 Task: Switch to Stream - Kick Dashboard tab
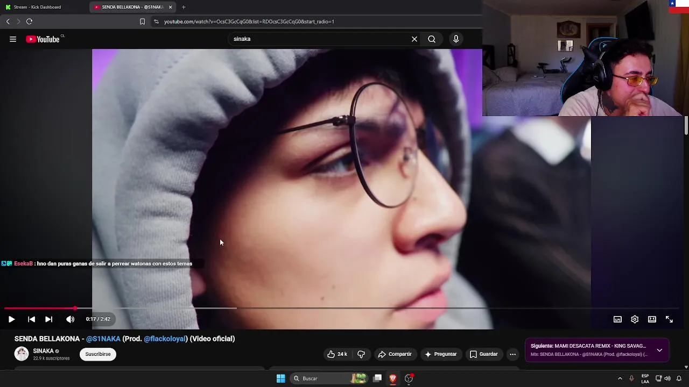click(x=38, y=7)
